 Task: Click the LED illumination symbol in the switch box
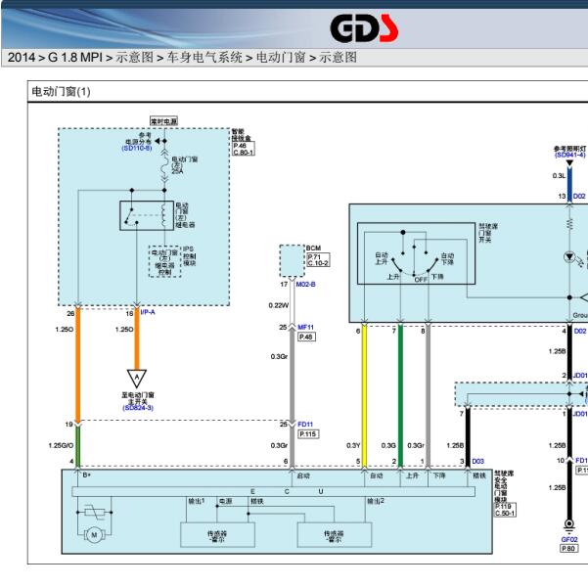569,257
